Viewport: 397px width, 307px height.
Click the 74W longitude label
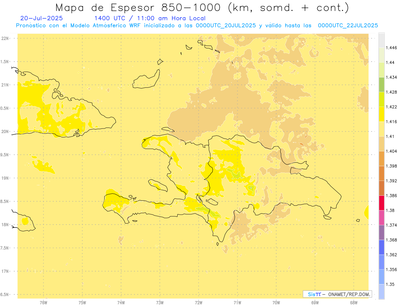121,303
